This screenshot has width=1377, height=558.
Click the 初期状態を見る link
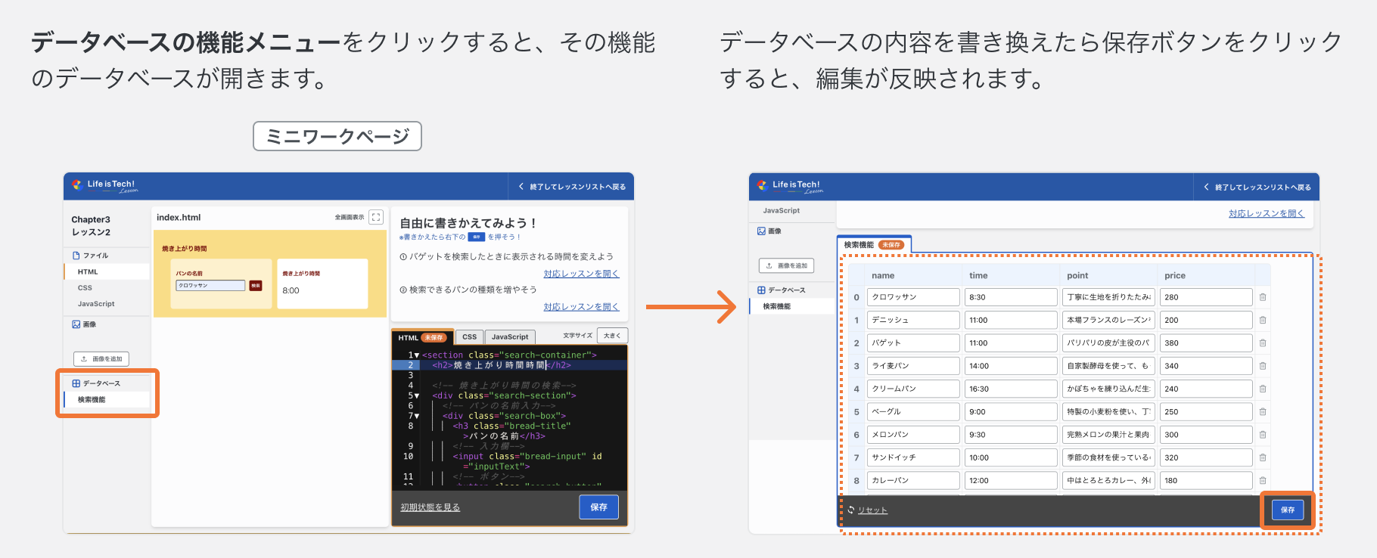click(430, 507)
